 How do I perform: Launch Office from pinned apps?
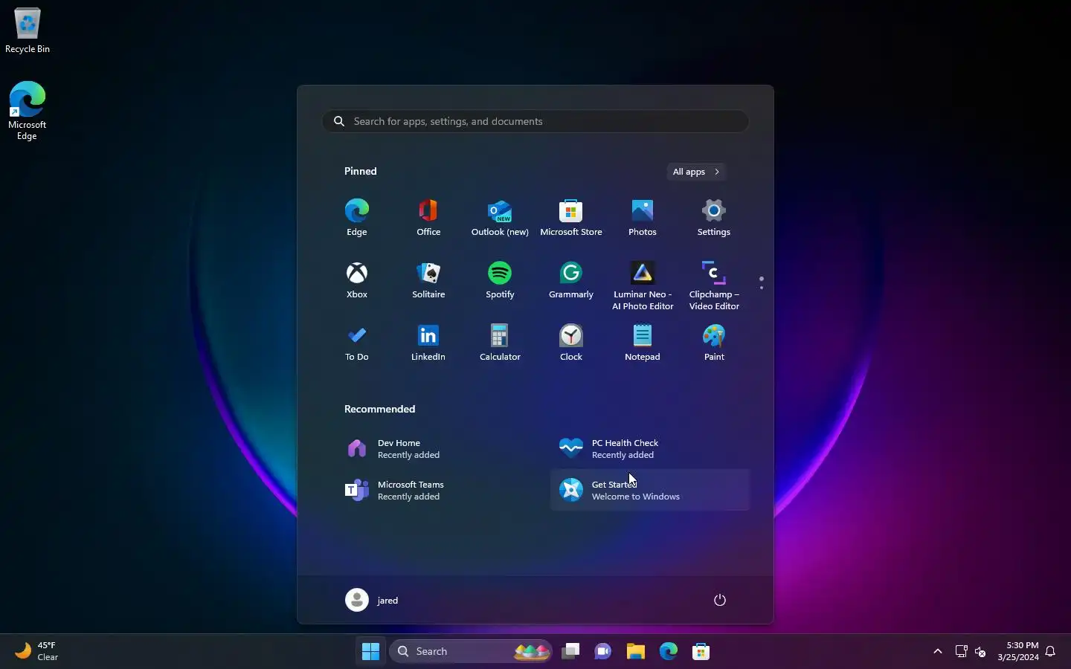click(x=428, y=218)
